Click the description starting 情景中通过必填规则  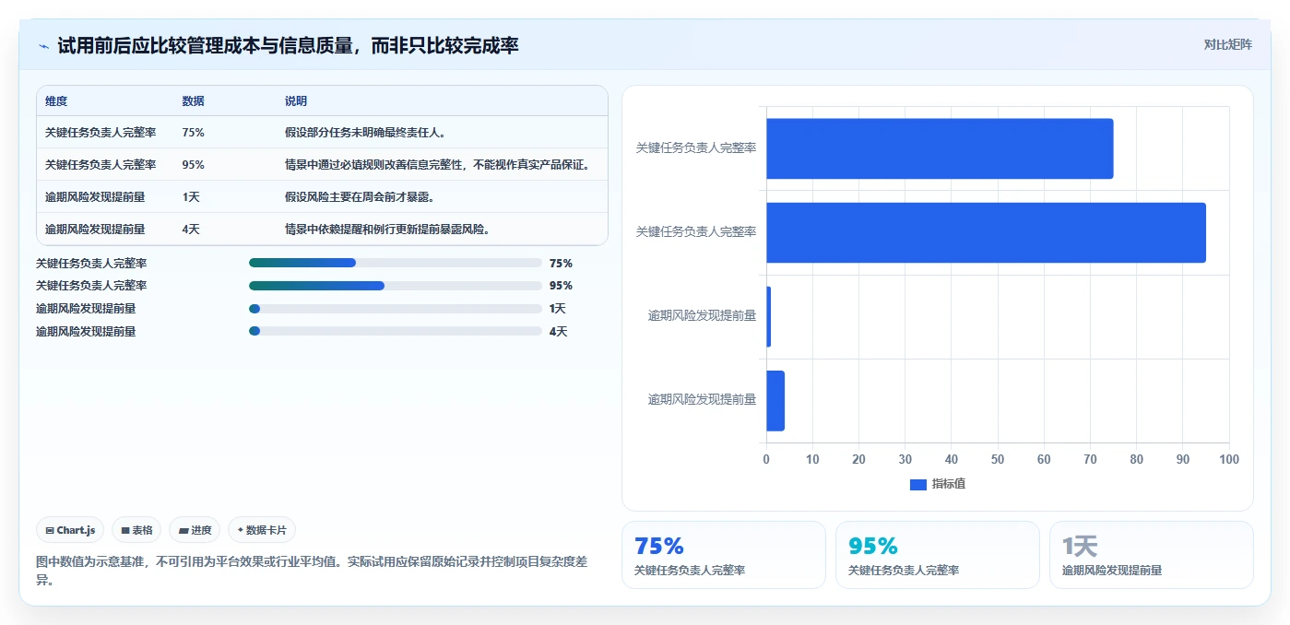tap(437, 165)
